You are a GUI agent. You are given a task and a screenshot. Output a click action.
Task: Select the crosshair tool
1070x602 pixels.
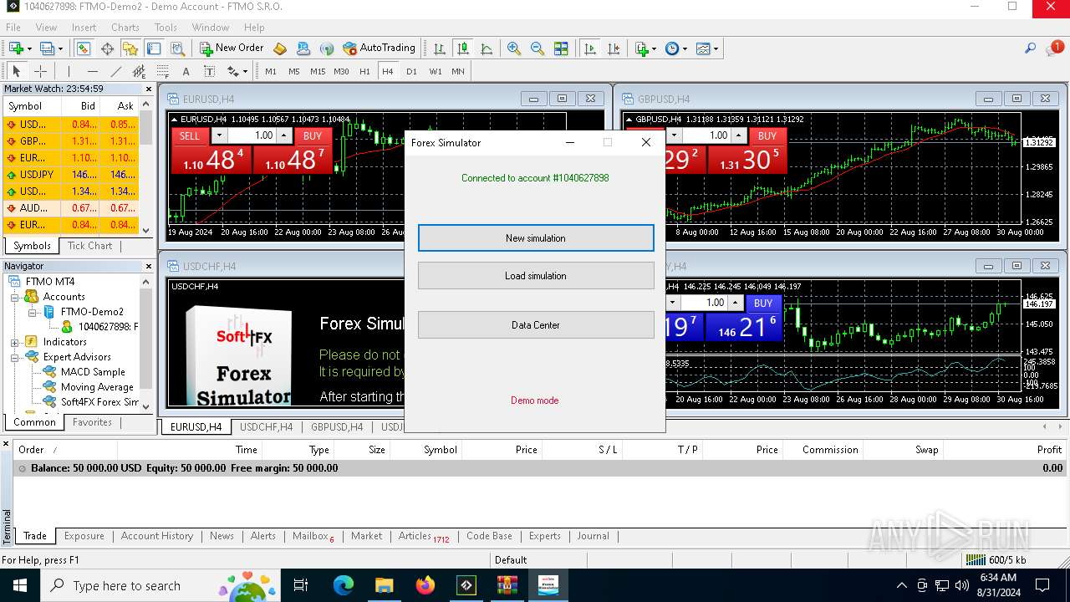(x=39, y=71)
